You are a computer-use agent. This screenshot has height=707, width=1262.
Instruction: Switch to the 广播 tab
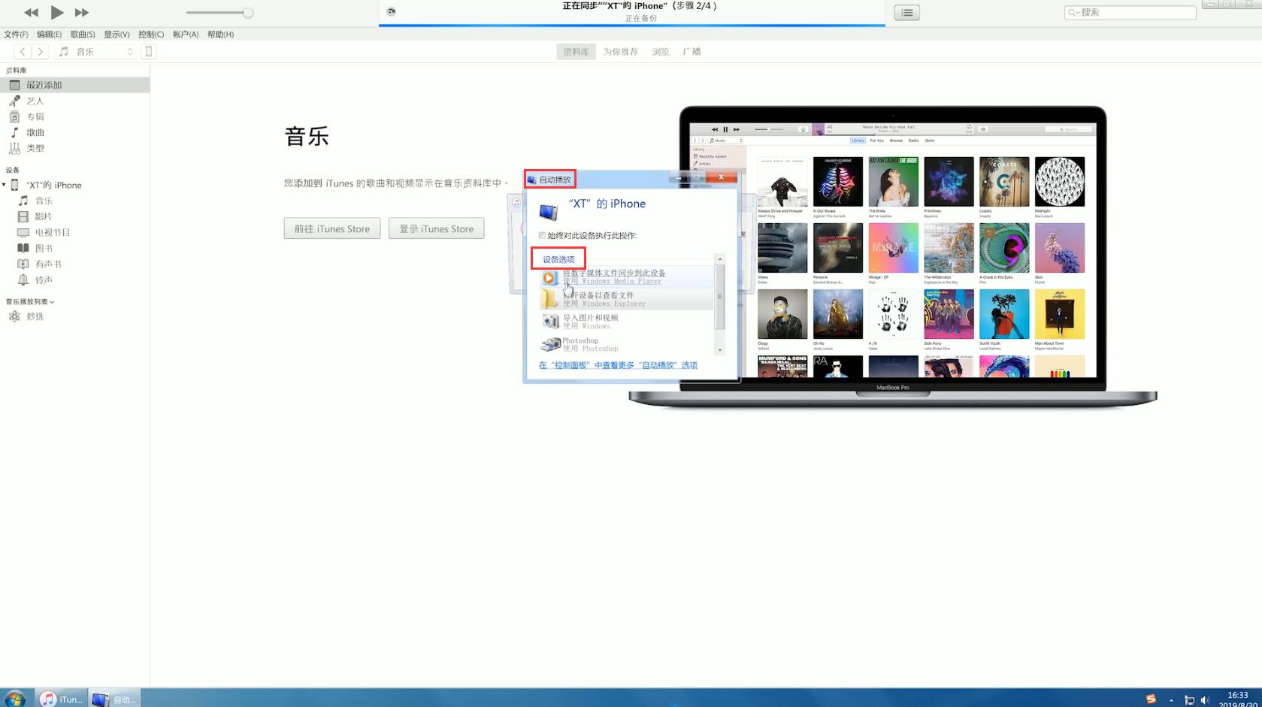[692, 51]
